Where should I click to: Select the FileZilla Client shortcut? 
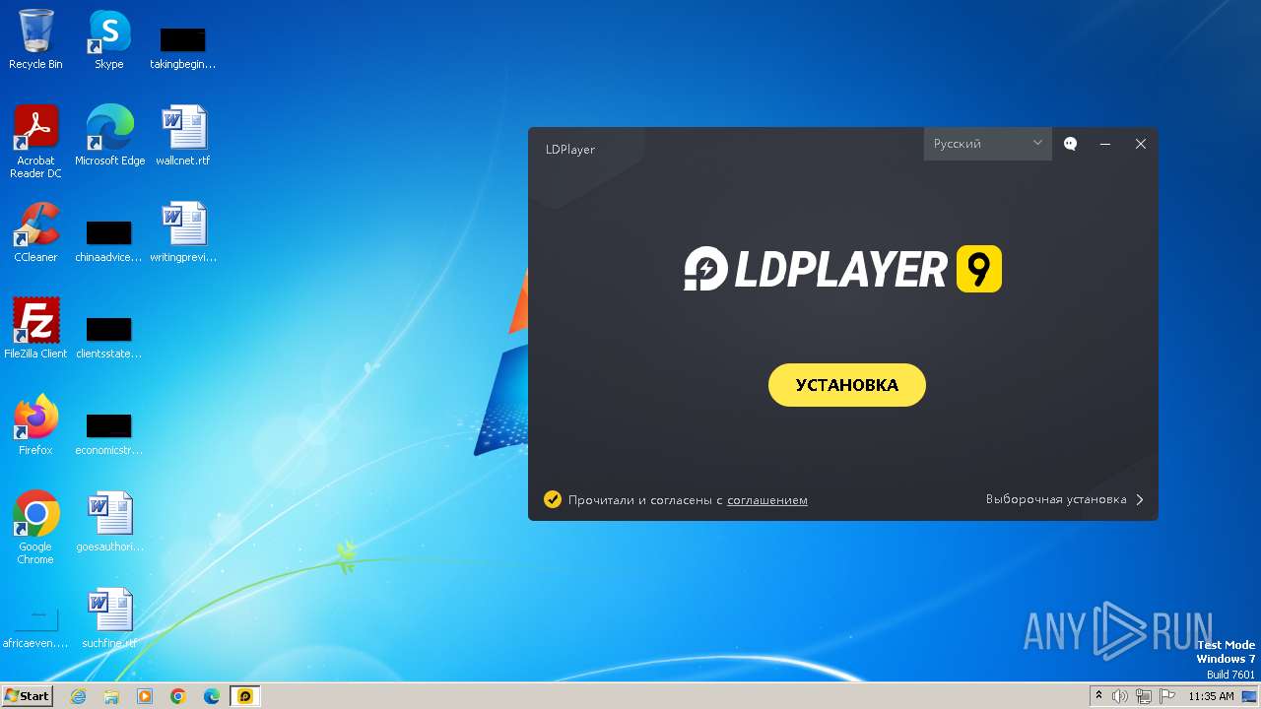(x=35, y=329)
